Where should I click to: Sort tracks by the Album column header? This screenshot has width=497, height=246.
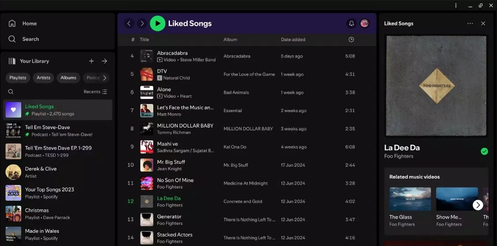pos(230,40)
